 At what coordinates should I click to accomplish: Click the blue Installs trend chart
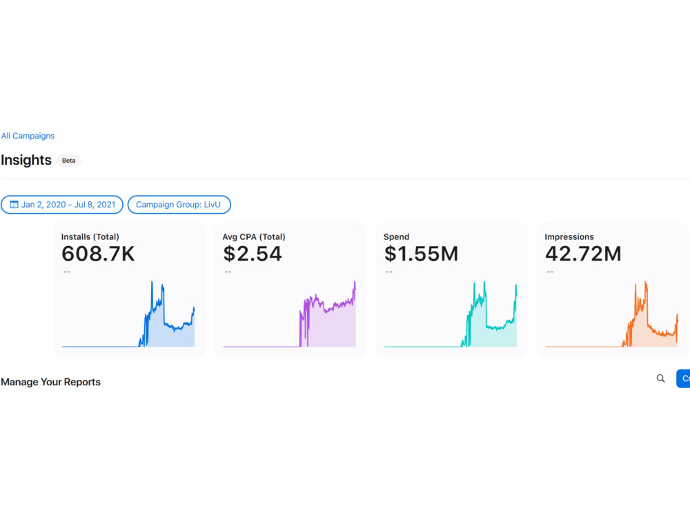(128, 314)
